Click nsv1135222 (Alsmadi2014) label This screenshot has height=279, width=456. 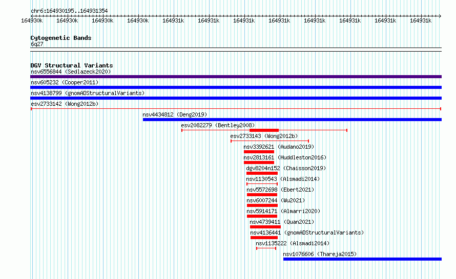[293, 243]
